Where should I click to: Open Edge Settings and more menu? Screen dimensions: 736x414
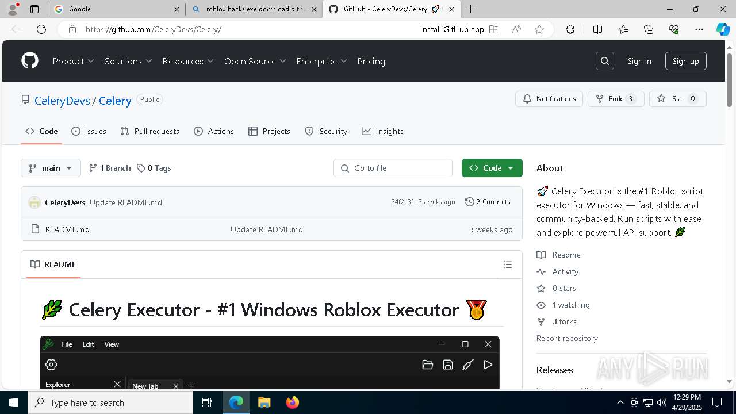[x=699, y=29]
